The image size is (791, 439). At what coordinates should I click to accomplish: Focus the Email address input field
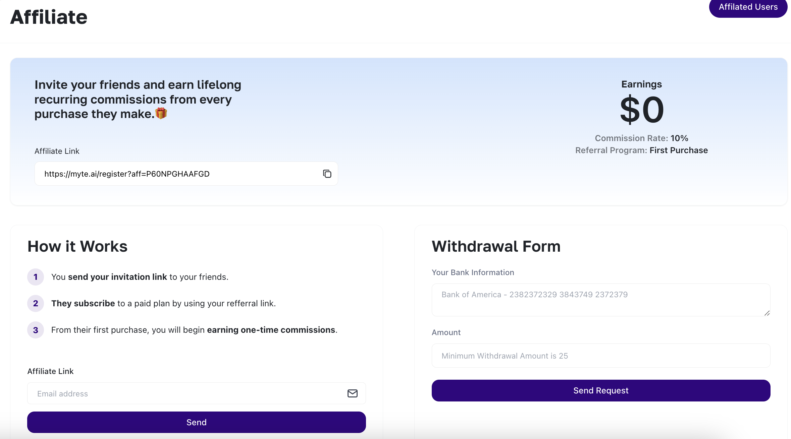click(x=188, y=393)
